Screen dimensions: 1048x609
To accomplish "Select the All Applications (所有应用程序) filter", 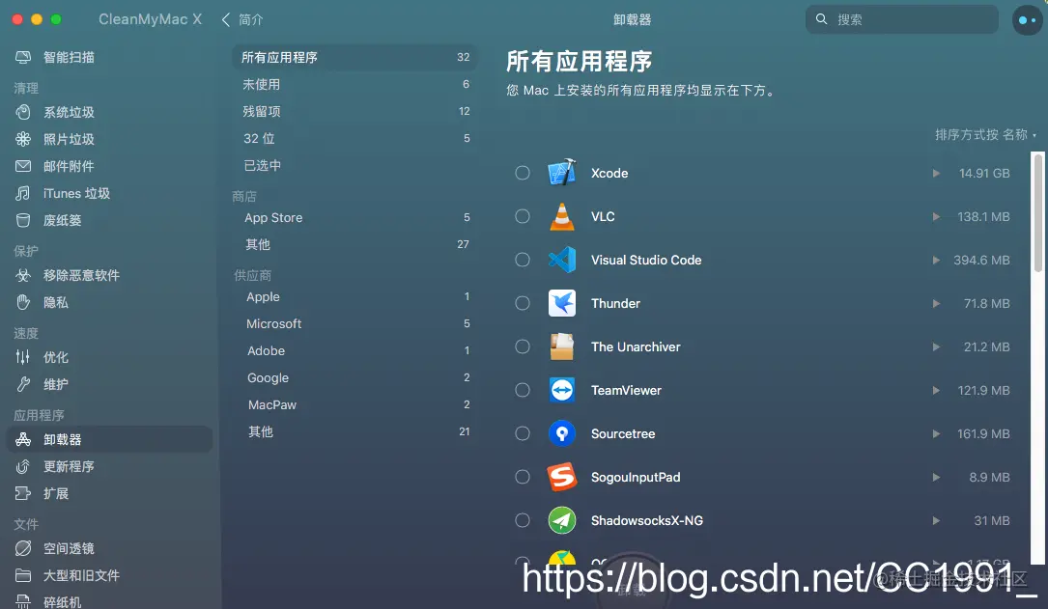I will (x=354, y=58).
